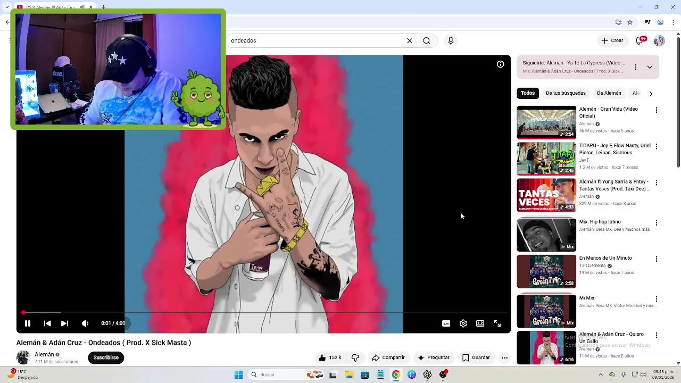Open File Explorer from taskbar
The height and width of the screenshot is (383, 681).
[x=349, y=374]
